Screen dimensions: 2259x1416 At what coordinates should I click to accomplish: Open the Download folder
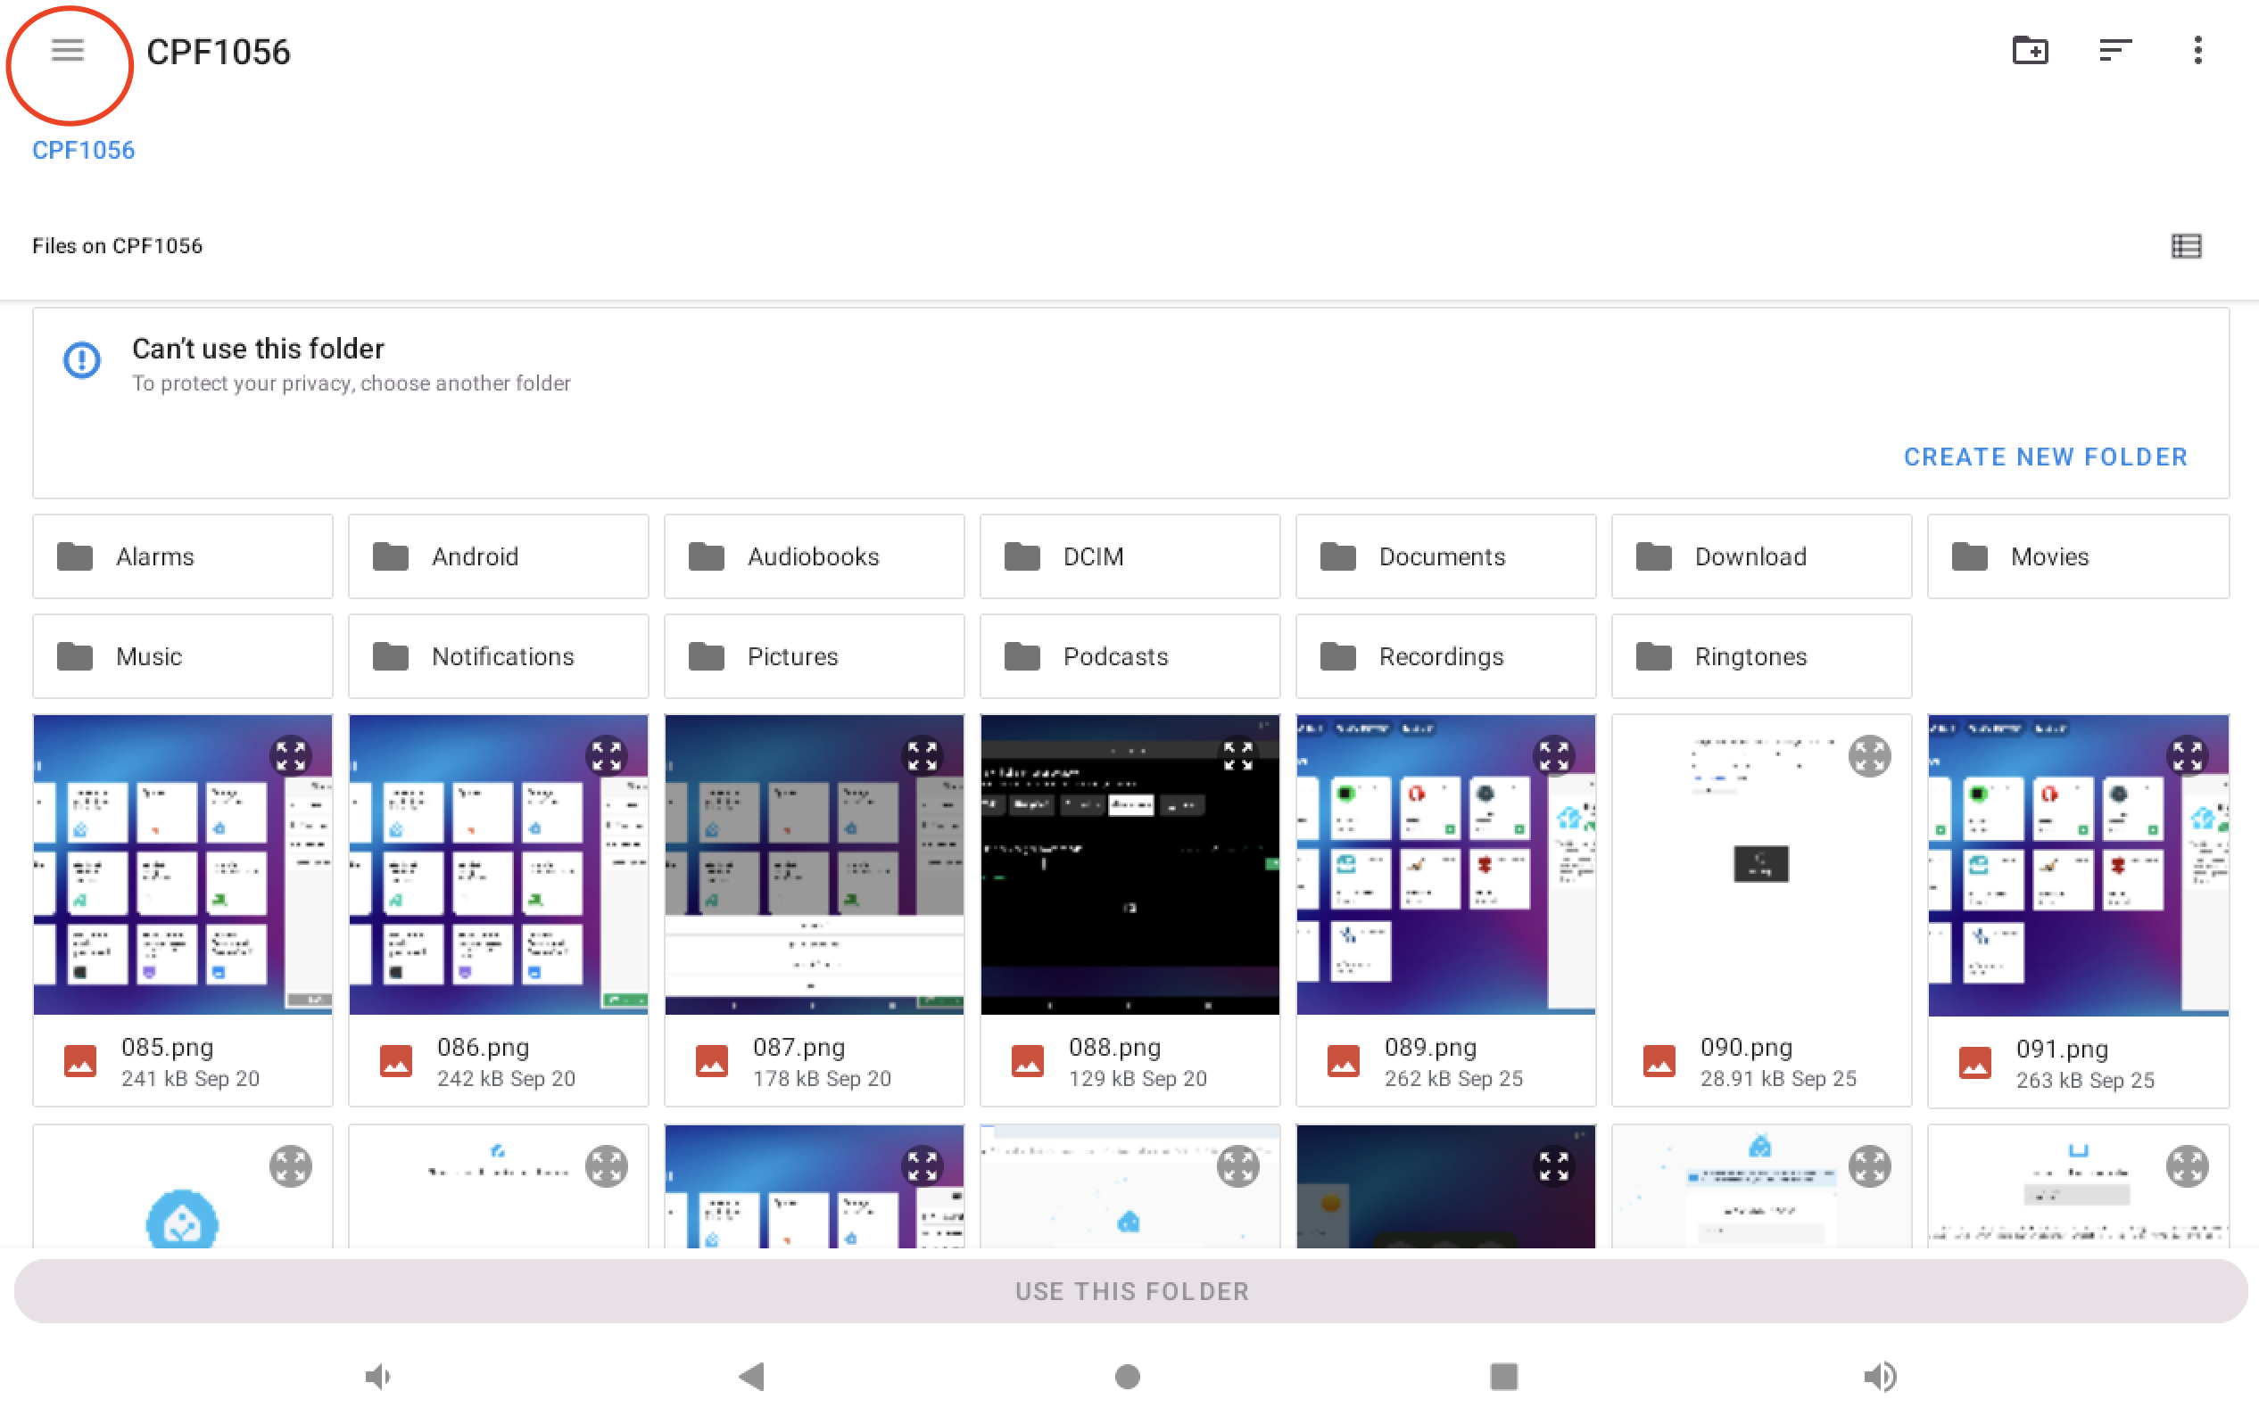(1760, 556)
